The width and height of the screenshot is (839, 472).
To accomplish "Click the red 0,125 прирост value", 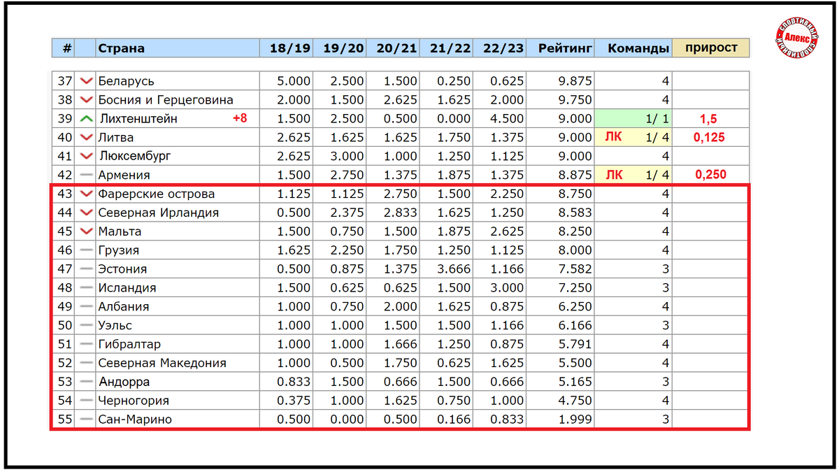I will coord(709,138).
